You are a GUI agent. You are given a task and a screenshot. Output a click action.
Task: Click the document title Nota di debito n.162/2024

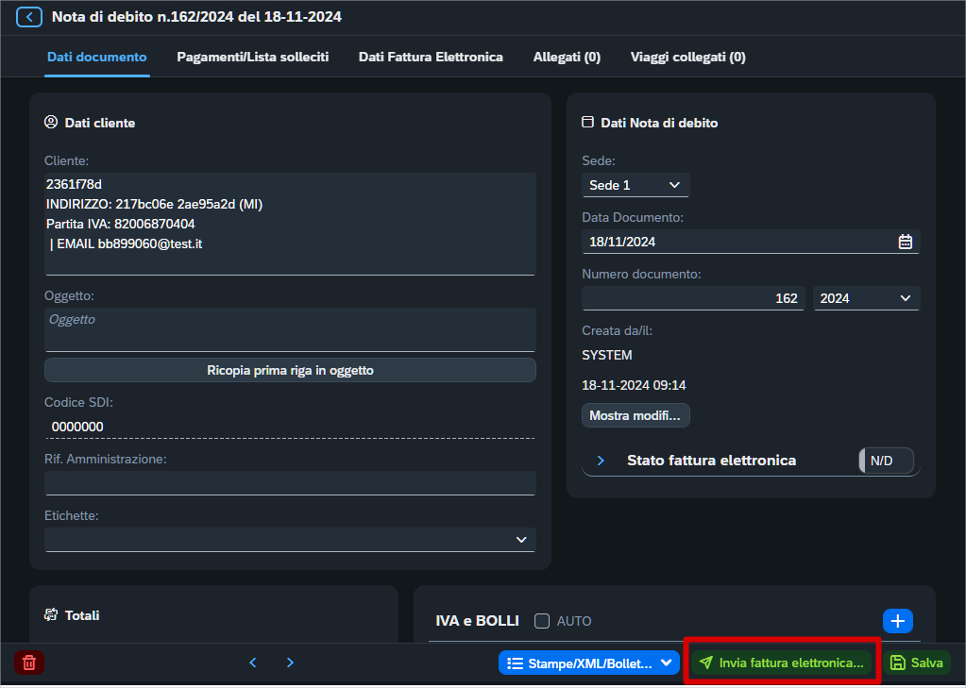coord(196,17)
